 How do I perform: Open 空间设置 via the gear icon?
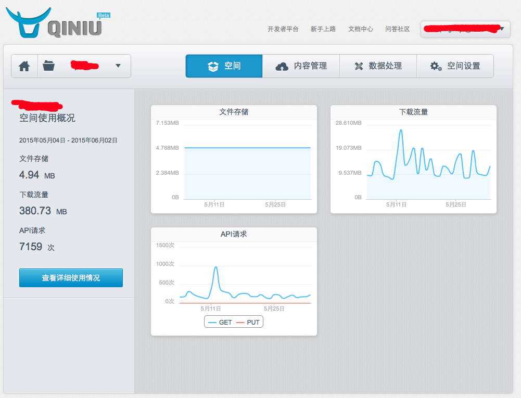point(435,66)
